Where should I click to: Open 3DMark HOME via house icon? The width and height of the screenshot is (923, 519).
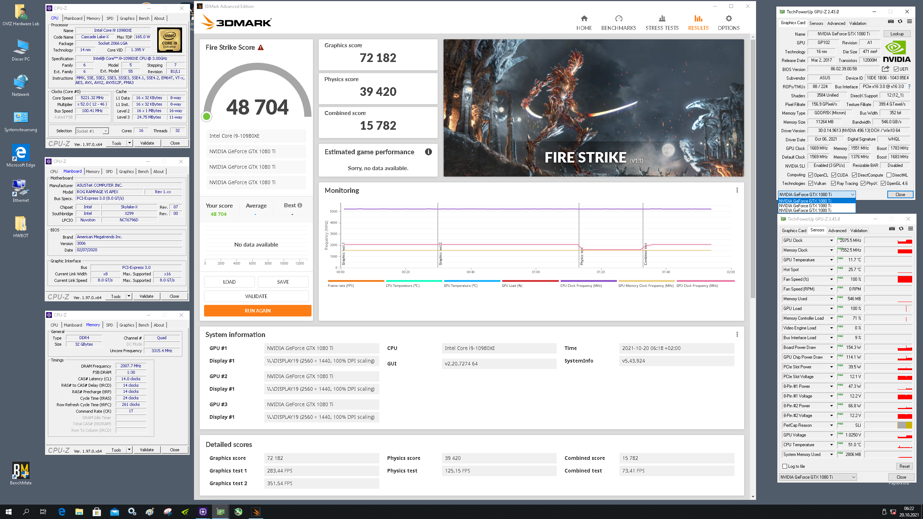pos(584,18)
